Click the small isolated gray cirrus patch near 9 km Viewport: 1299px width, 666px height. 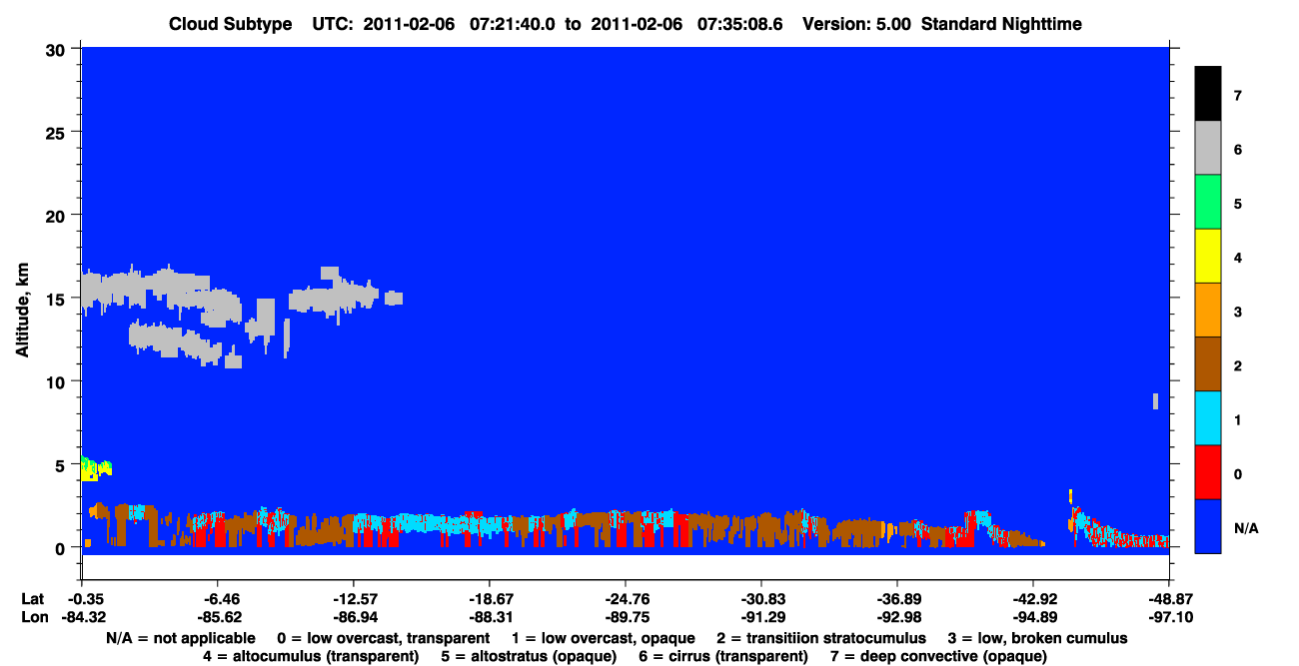[x=1155, y=400]
